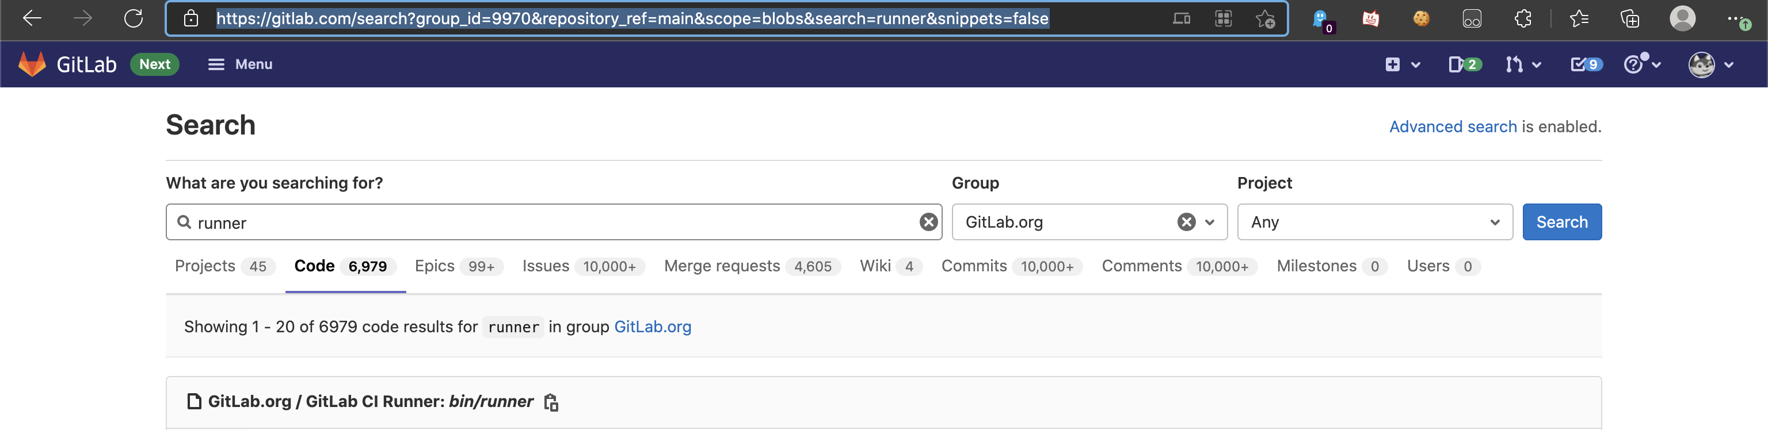
Task: Go to the GitLab home via the fox logo
Action: (x=32, y=64)
